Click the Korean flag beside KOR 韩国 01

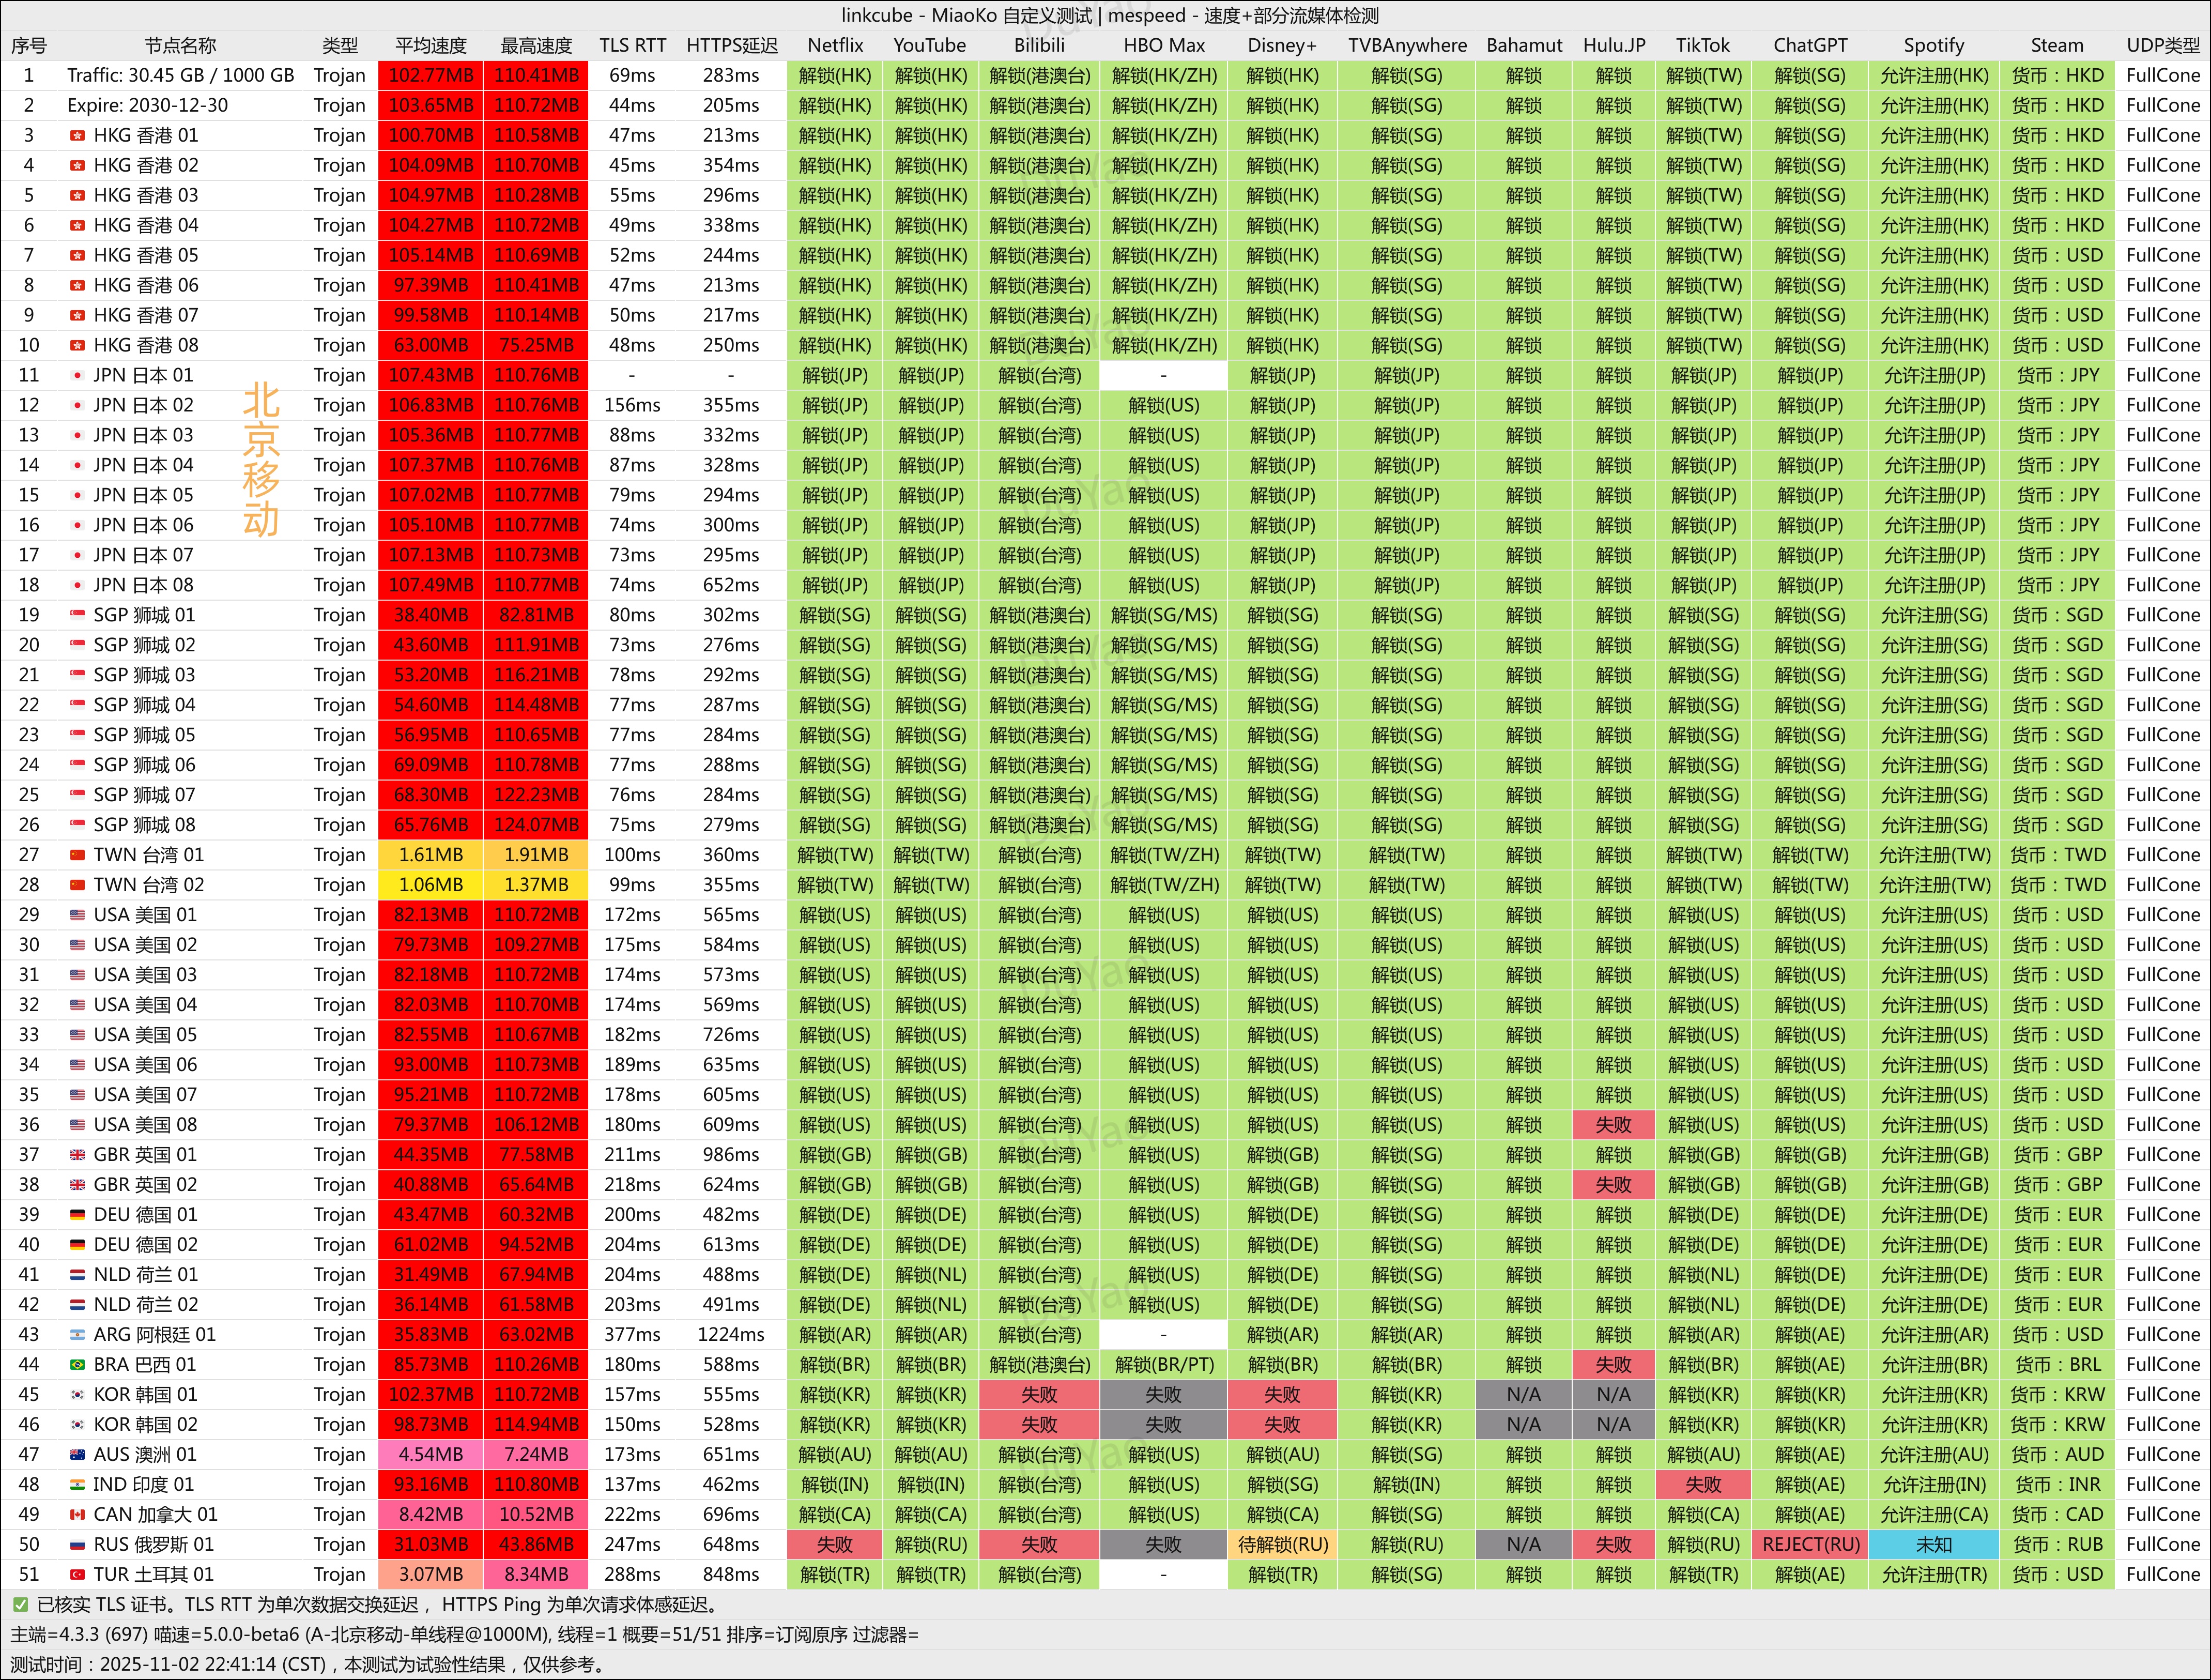pos(77,1395)
